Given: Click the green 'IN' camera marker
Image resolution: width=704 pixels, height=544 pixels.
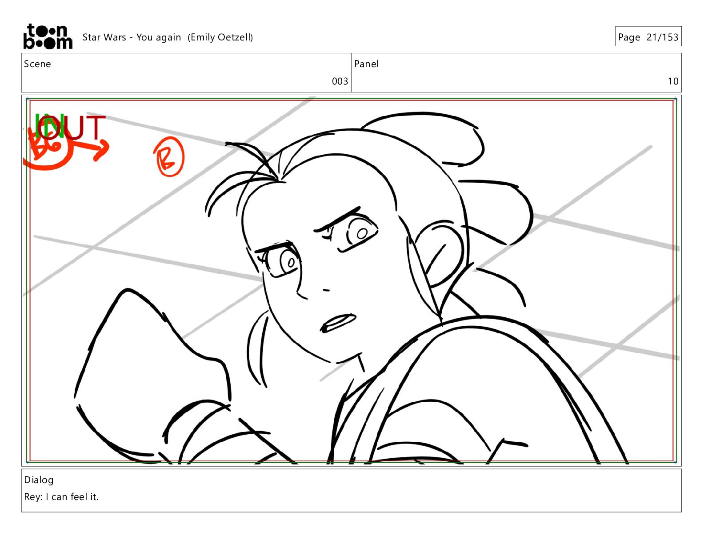Looking at the screenshot, I should pyautogui.click(x=49, y=127).
